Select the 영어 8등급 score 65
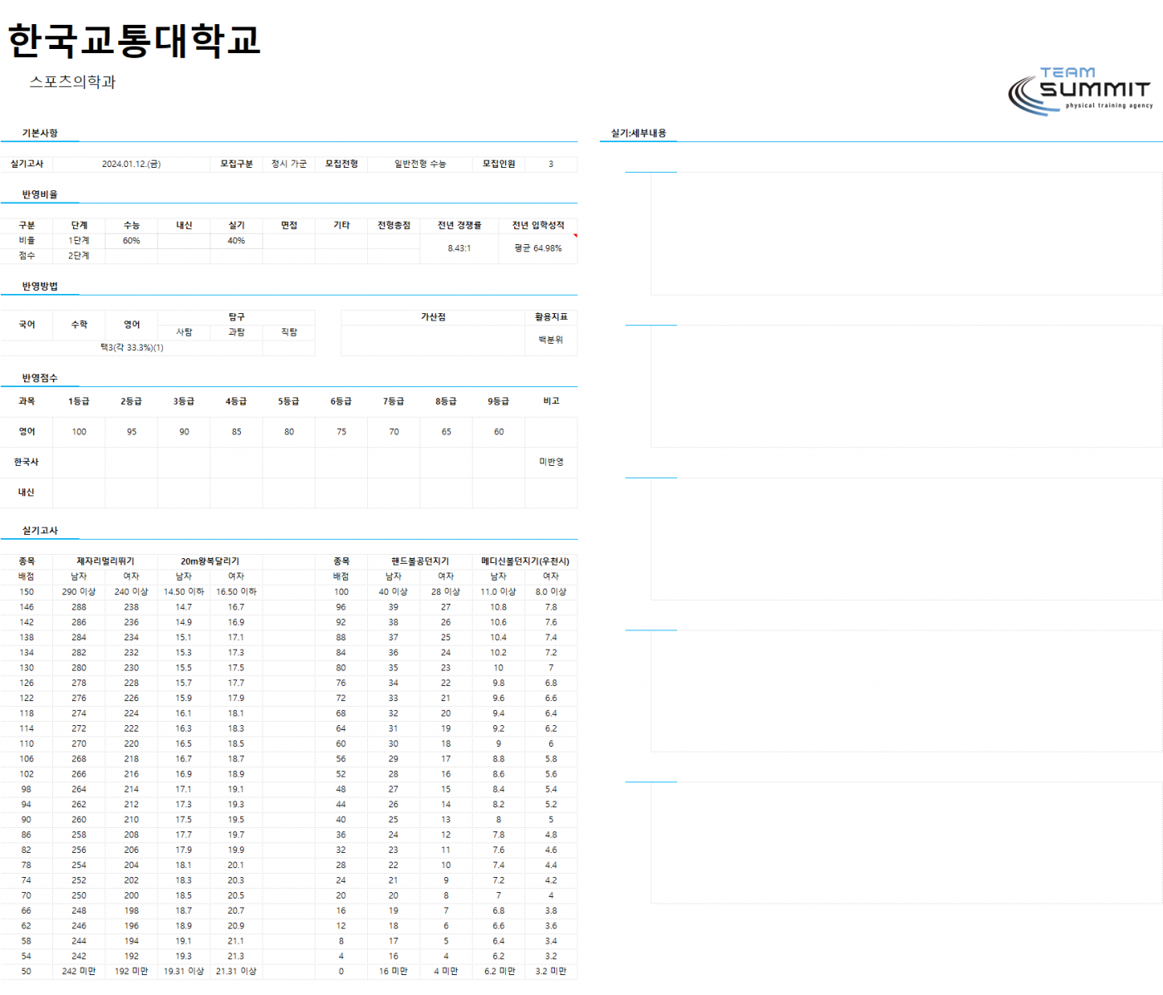1163x995 pixels. point(446,432)
